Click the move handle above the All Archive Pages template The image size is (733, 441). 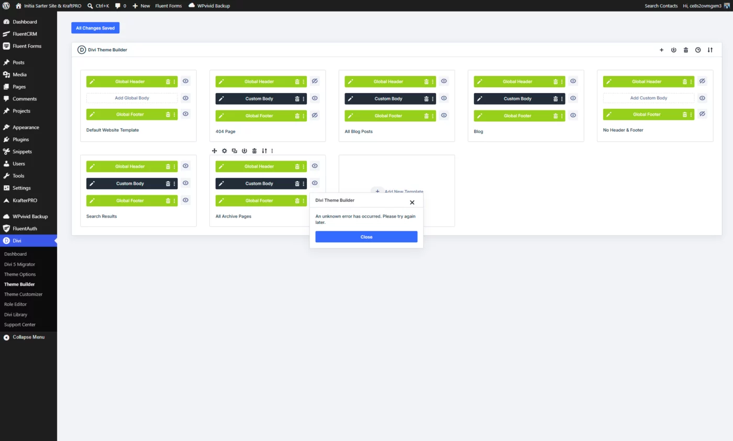(214, 151)
